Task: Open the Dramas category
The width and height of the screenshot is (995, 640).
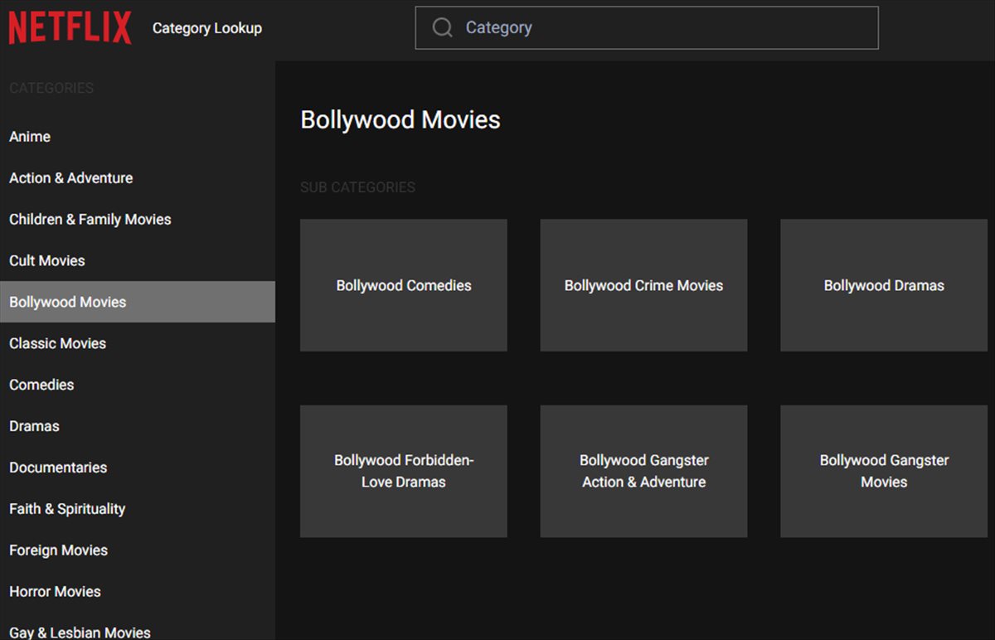Action: (x=34, y=426)
